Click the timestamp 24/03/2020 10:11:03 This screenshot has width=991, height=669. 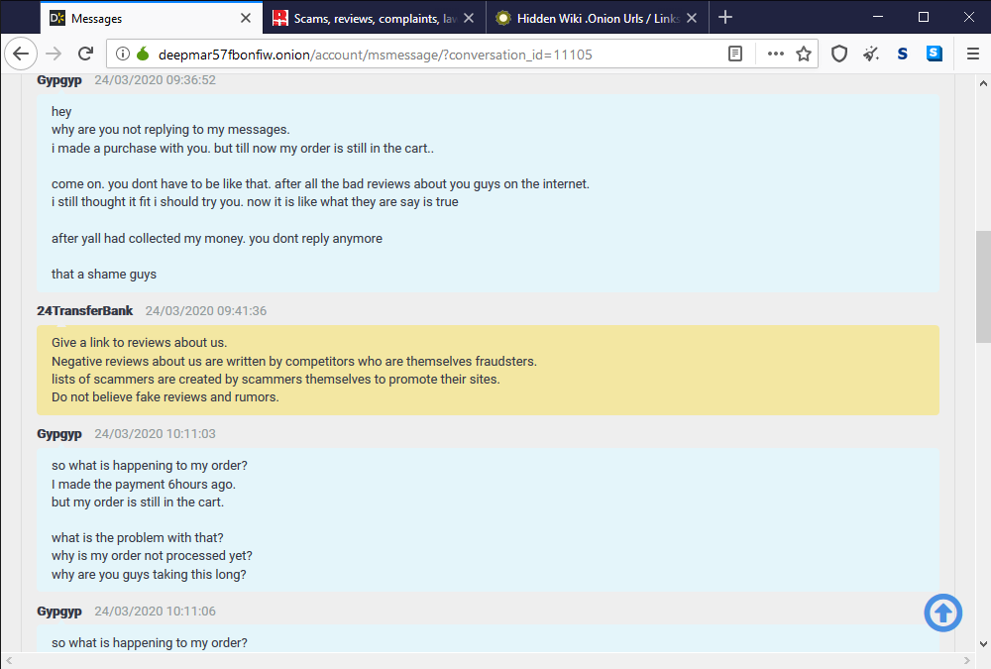(156, 434)
